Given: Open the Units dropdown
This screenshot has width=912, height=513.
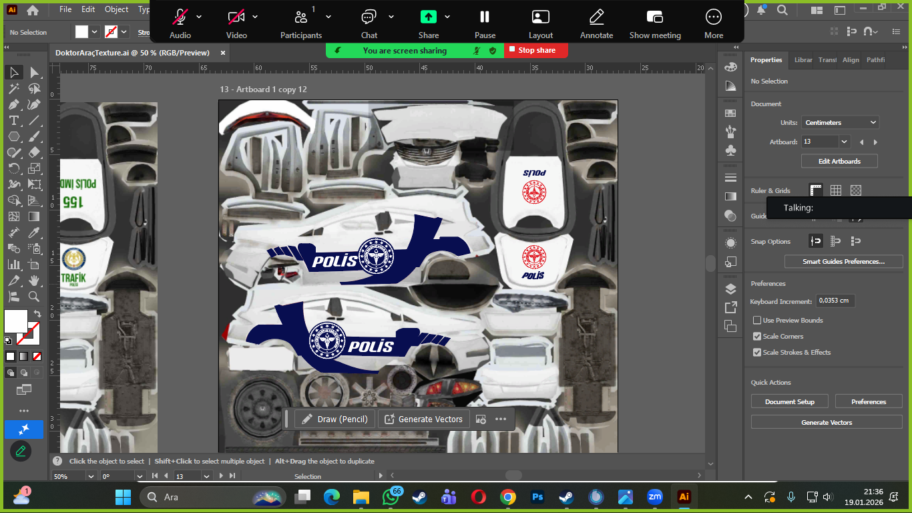Looking at the screenshot, I should 840,122.
